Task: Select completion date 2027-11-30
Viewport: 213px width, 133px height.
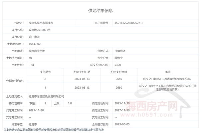Action: coord(122,110)
